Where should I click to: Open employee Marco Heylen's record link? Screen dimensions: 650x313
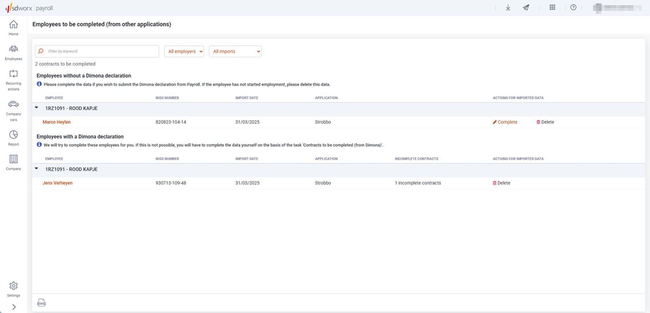click(x=56, y=122)
